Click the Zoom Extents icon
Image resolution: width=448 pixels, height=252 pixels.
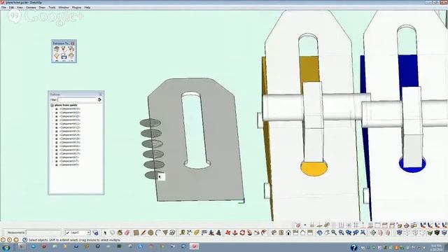(363, 233)
